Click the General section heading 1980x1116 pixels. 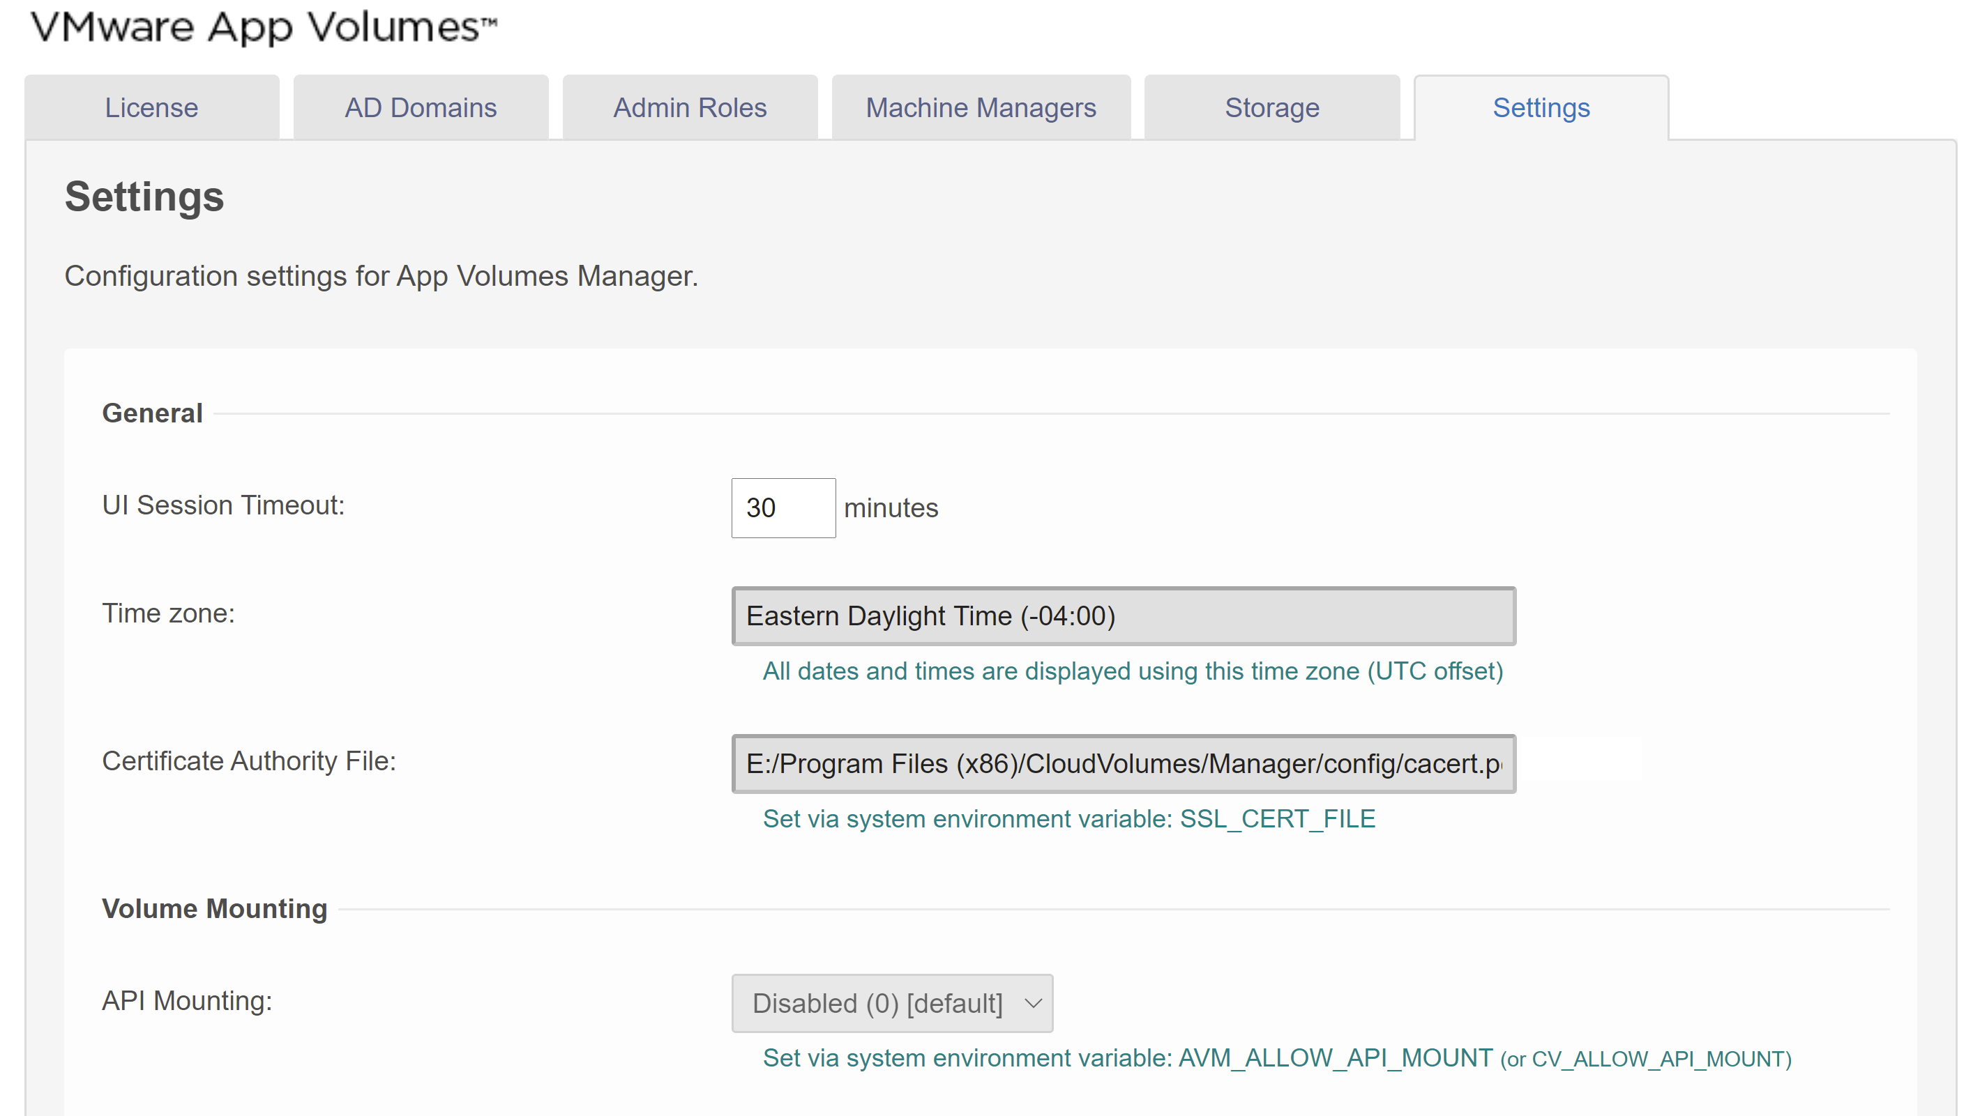(152, 413)
